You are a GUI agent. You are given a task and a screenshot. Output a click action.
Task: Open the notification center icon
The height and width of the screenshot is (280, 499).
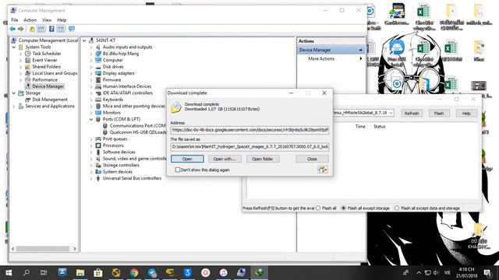487,273
